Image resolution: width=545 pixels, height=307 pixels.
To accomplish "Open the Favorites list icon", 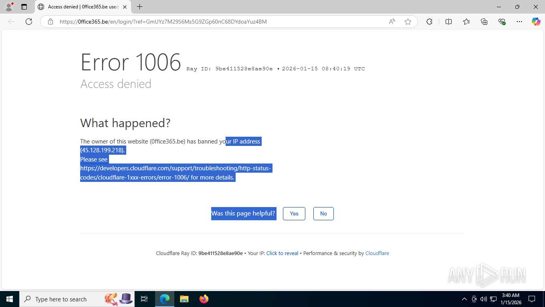I will click(x=466, y=22).
